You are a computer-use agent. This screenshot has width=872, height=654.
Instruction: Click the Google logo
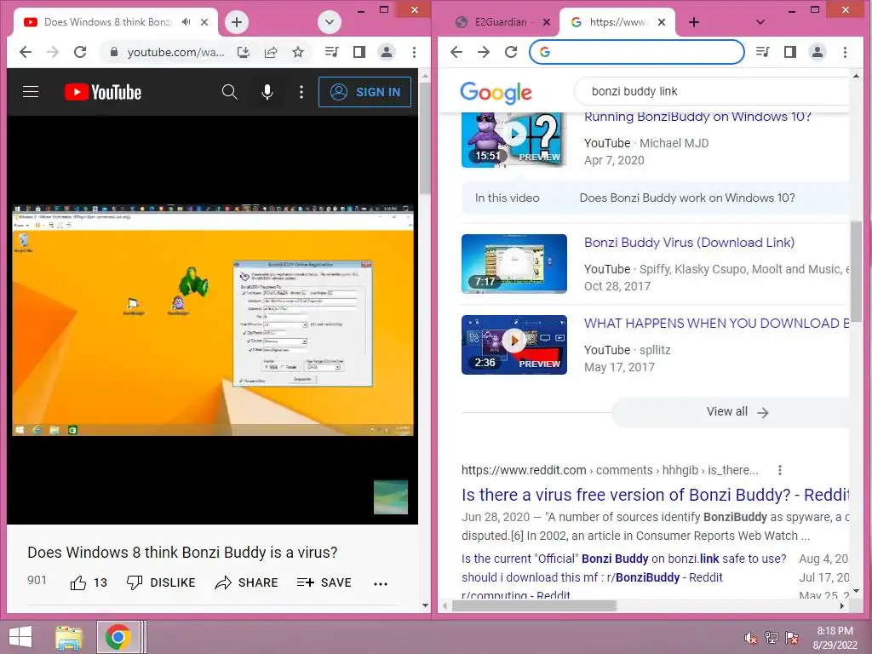coord(496,92)
